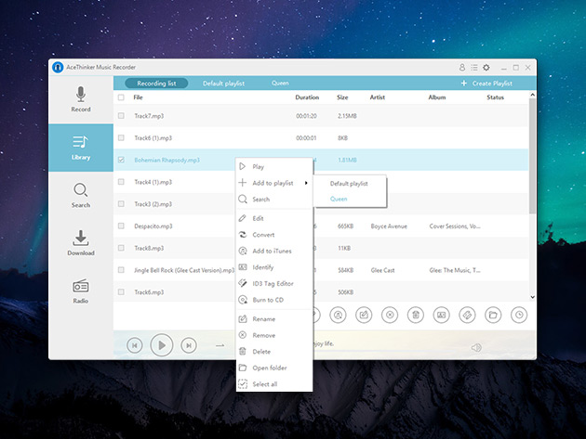Check the box for Track6 (1).mp3
The height and width of the screenshot is (439, 586).
pos(121,137)
